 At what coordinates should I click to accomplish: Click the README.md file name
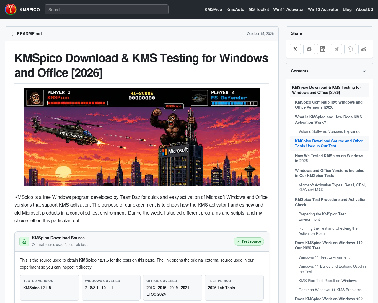tap(29, 34)
